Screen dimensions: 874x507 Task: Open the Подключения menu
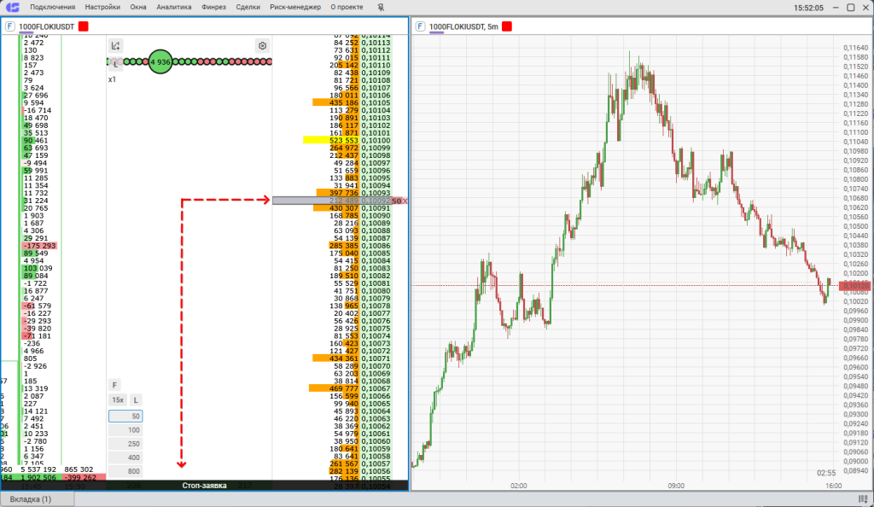point(52,7)
